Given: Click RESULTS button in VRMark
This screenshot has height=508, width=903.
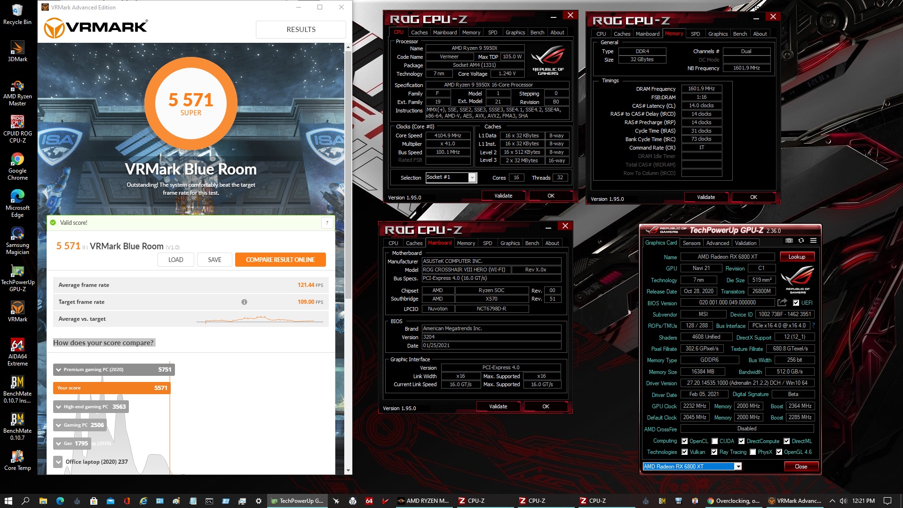Looking at the screenshot, I should (301, 29).
